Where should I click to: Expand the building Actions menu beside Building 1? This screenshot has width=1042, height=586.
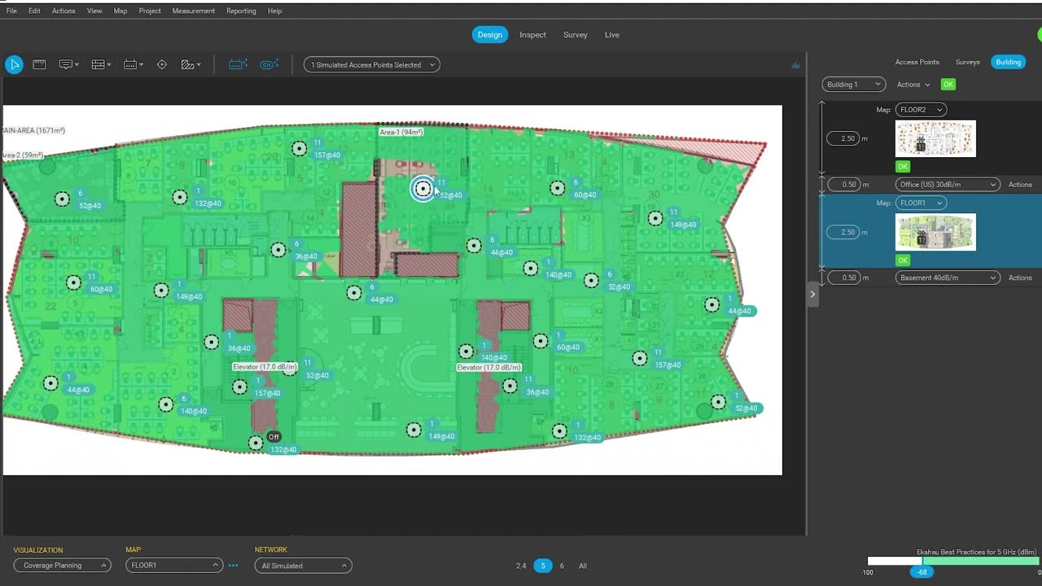(x=913, y=85)
